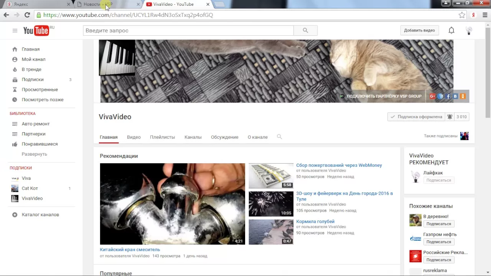Screen dimensions: 491x276
Task: Toggle the subscription notification bell
Action: 450,117
